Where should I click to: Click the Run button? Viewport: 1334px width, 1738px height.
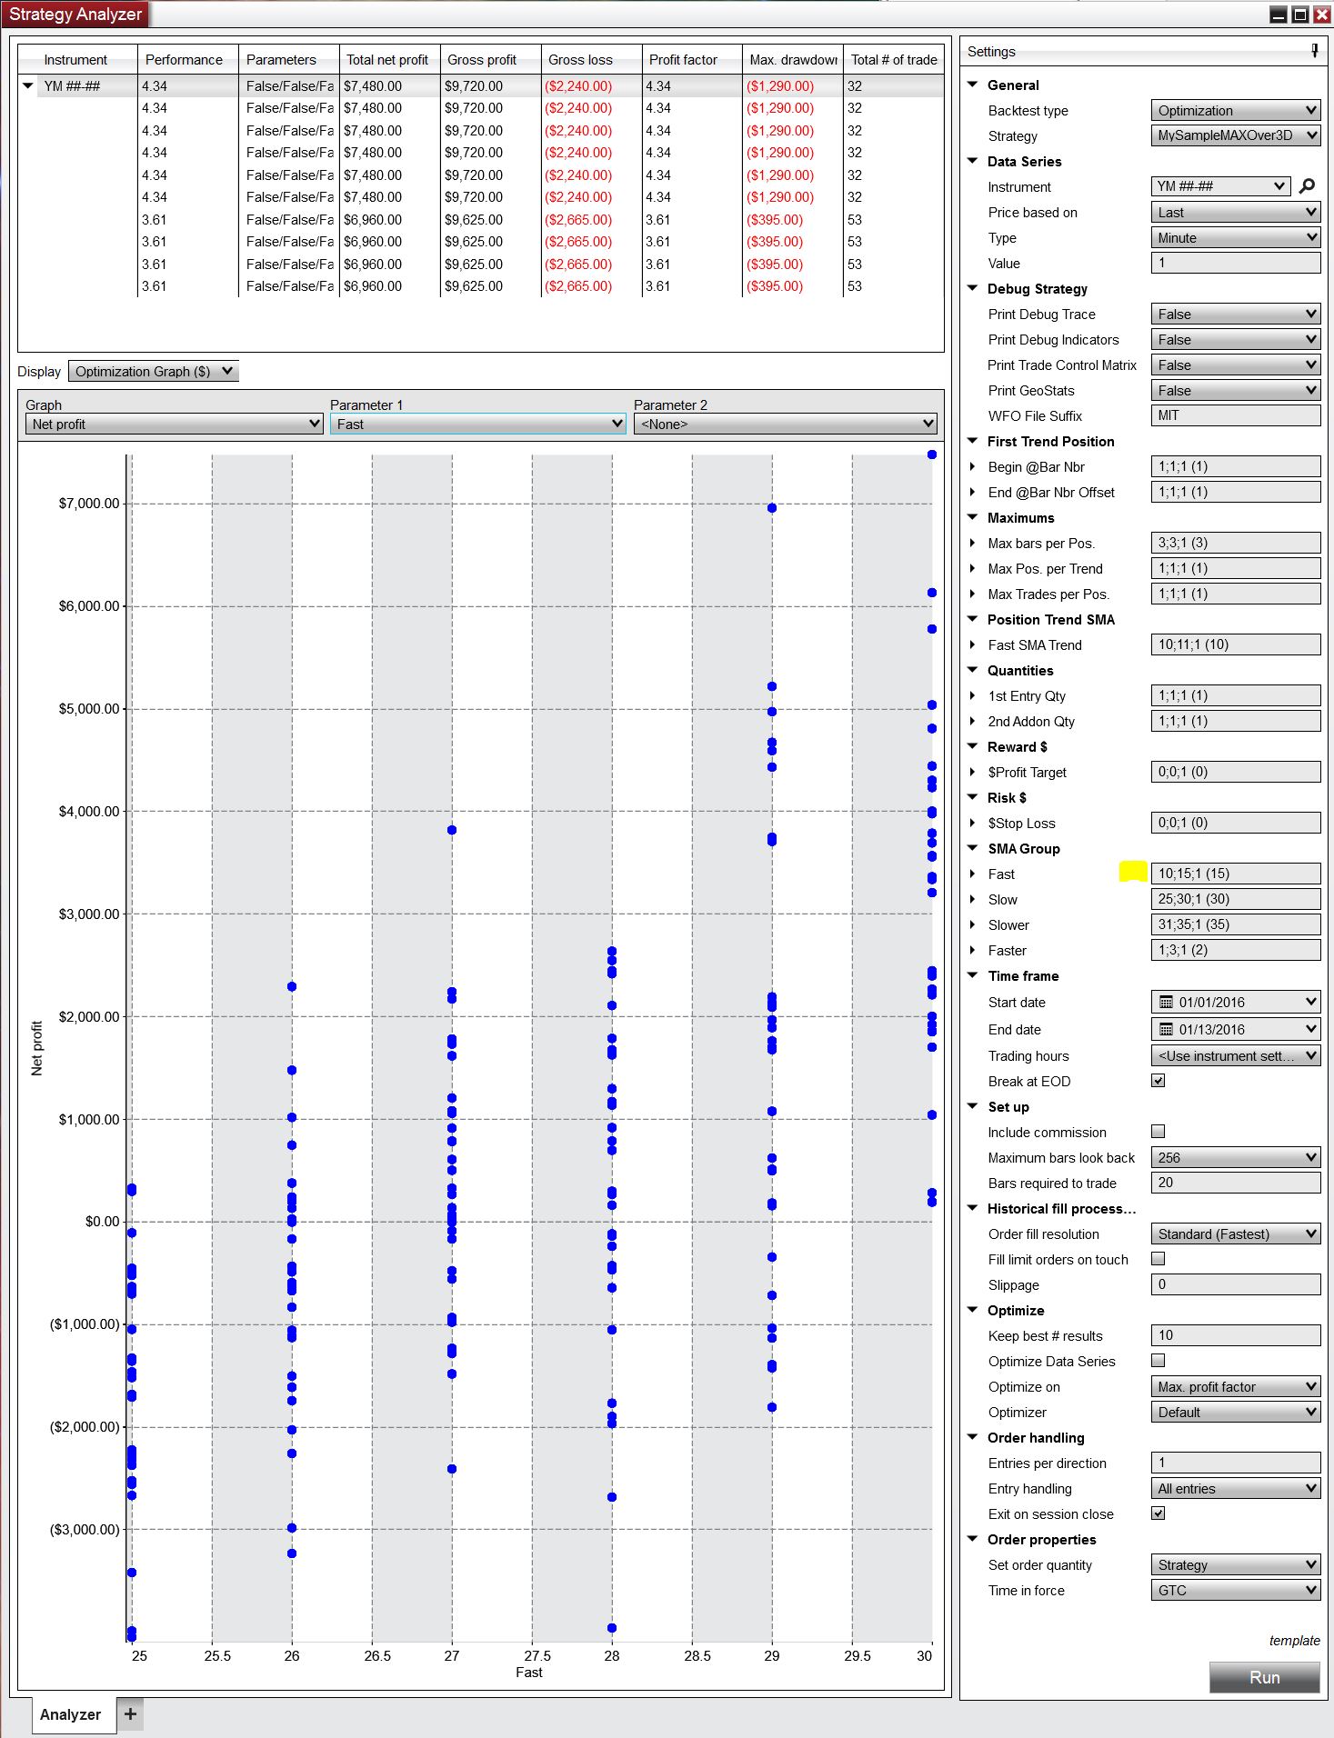1264,1677
